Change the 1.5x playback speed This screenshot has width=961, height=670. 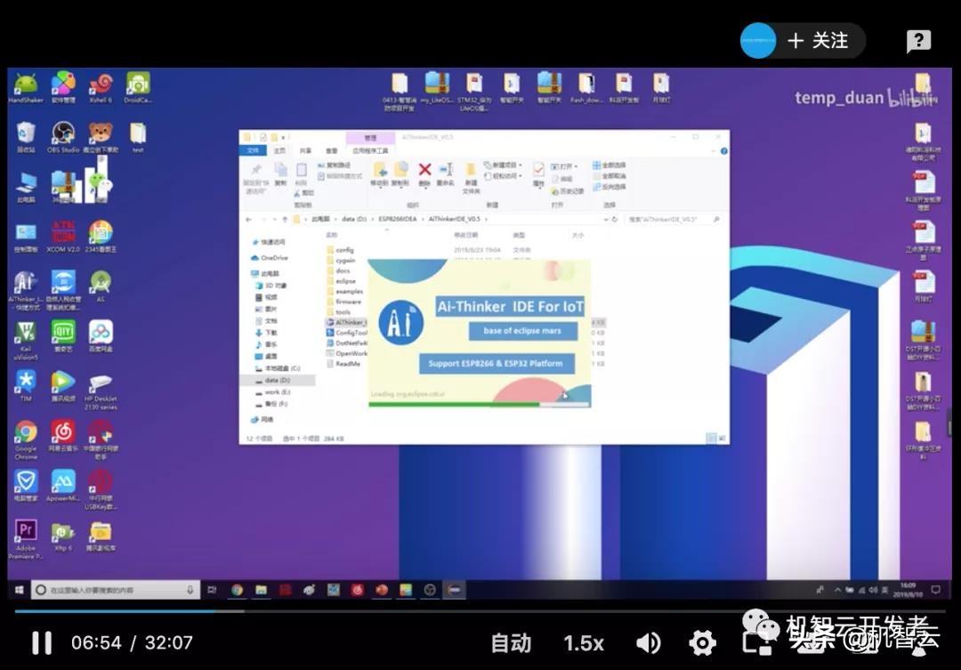(x=583, y=642)
